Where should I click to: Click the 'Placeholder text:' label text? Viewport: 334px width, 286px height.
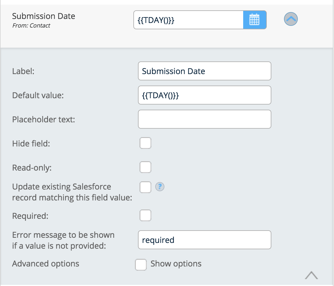click(x=44, y=119)
